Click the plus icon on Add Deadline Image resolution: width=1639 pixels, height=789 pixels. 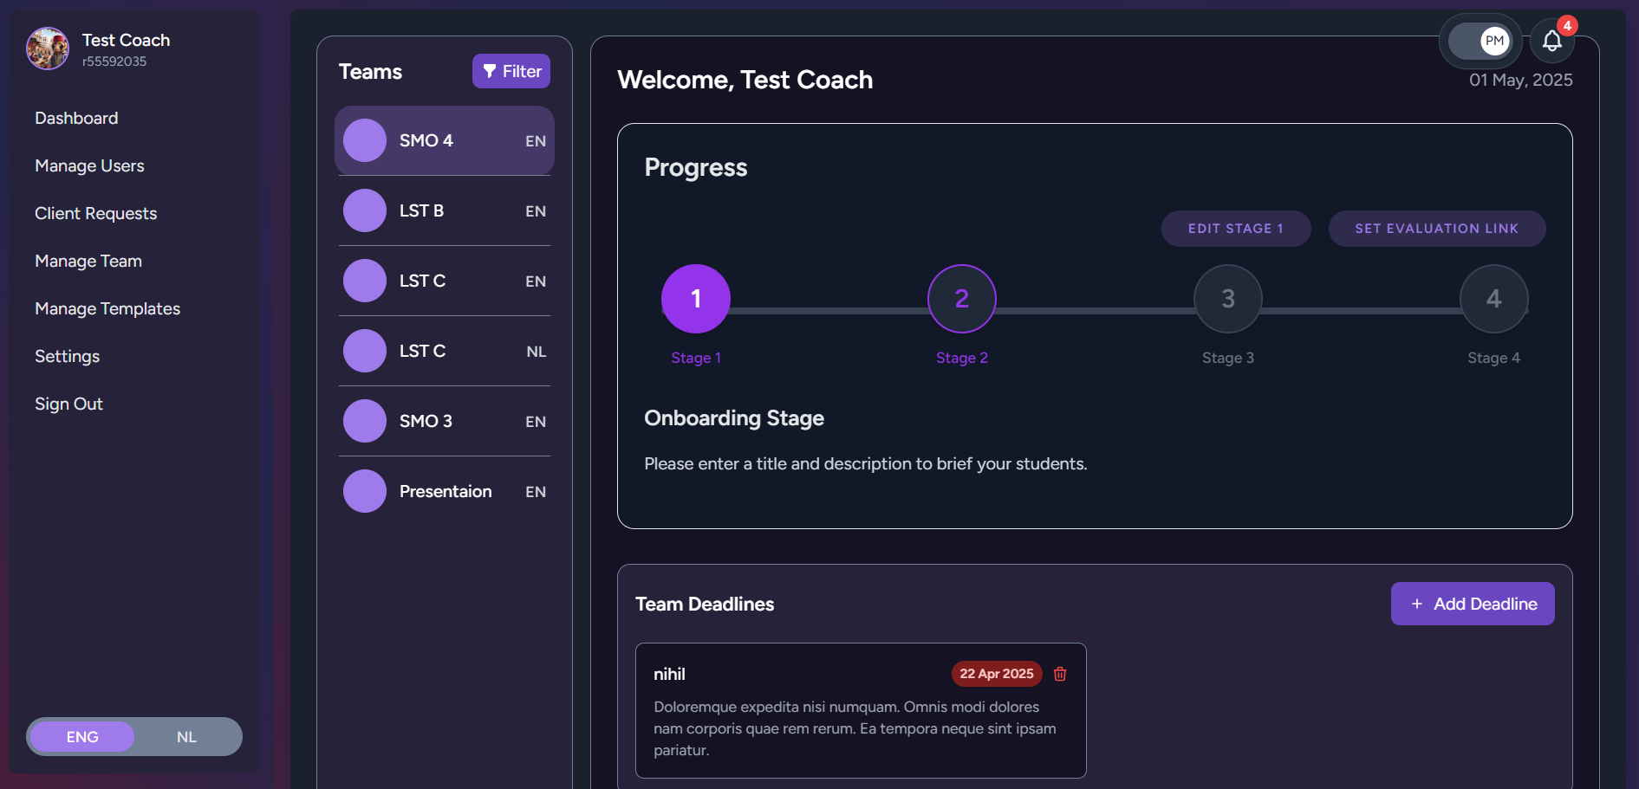point(1416,604)
